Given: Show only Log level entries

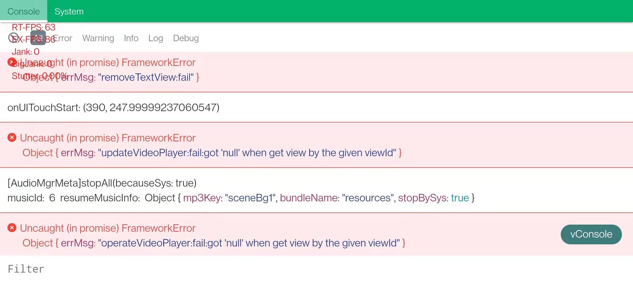Looking at the screenshot, I should pos(156,38).
